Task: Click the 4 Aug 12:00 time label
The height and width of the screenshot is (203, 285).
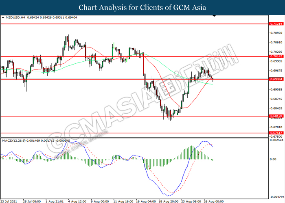Action: click(77, 201)
